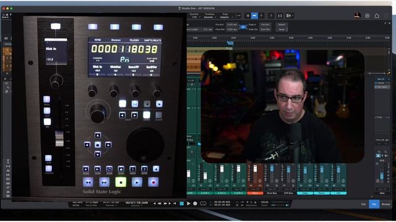The image size is (396, 222).
Task: Click the up cursor arrow on the SSL controller
Action: point(98,136)
